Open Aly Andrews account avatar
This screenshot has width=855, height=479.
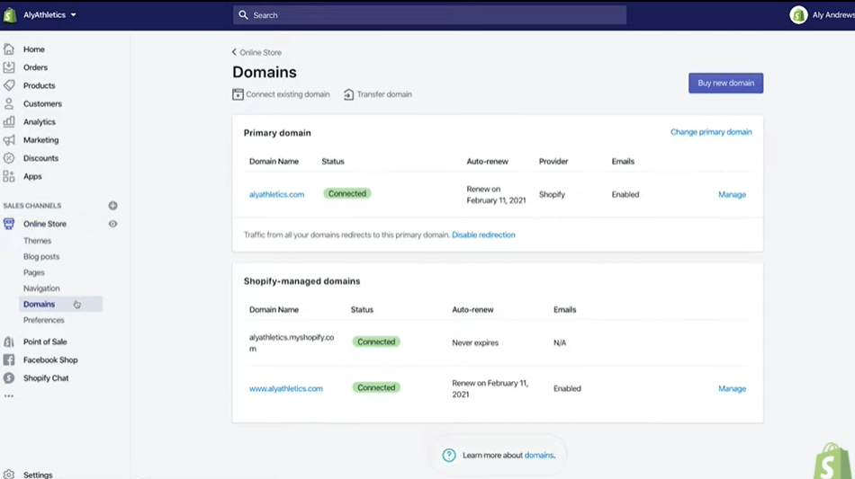coord(798,14)
